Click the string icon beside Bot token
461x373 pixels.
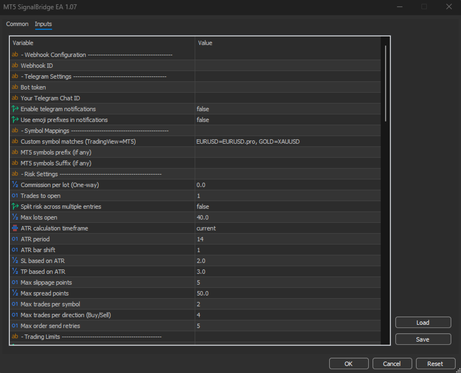pos(15,87)
